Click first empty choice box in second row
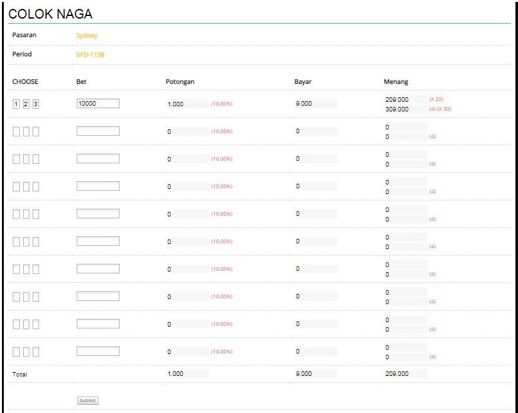The height and width of the screenshot is (413, 518). tap(16, 132)
